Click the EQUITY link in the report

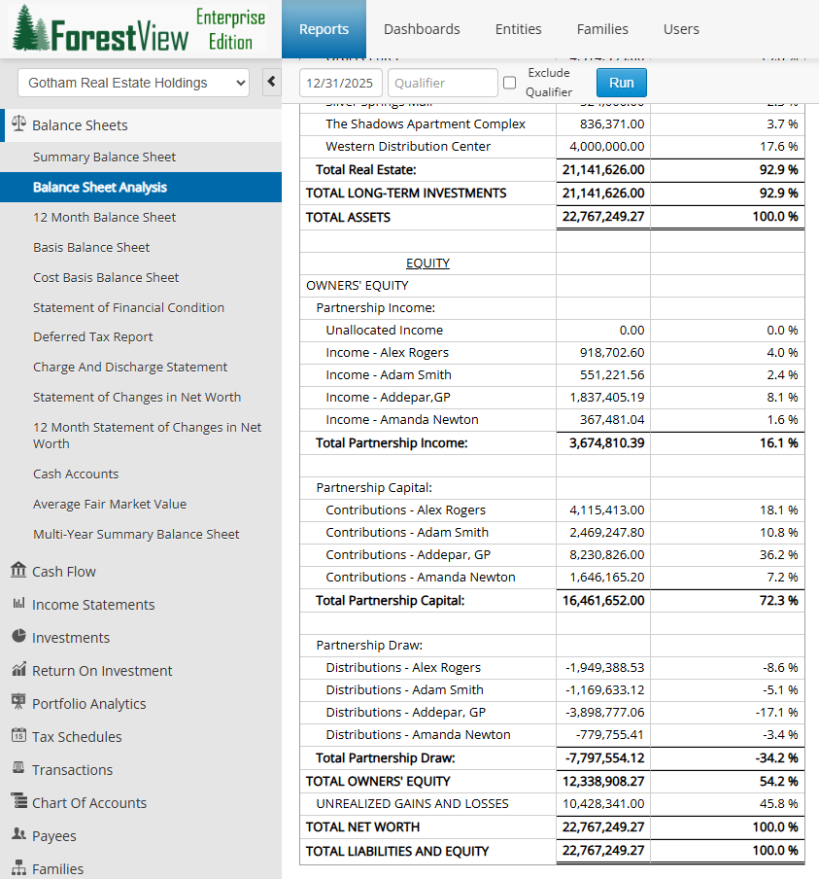(x=427, y=263)
